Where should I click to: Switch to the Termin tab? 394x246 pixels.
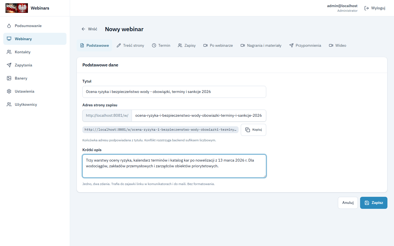161,45
